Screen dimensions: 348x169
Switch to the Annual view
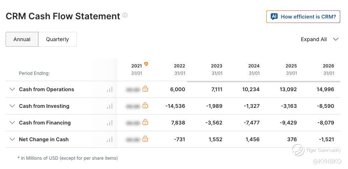tap(22, 39)
